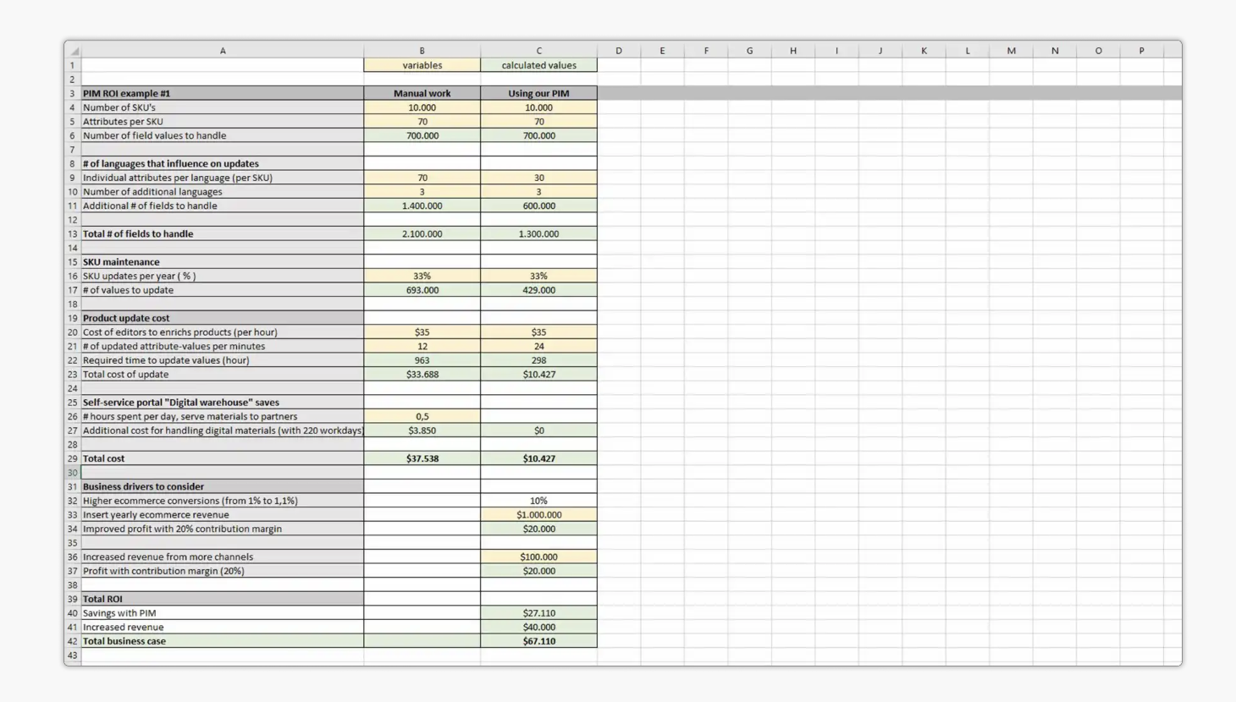Select column H header
Screen dimensions: 1236x702
pos(793,51)
